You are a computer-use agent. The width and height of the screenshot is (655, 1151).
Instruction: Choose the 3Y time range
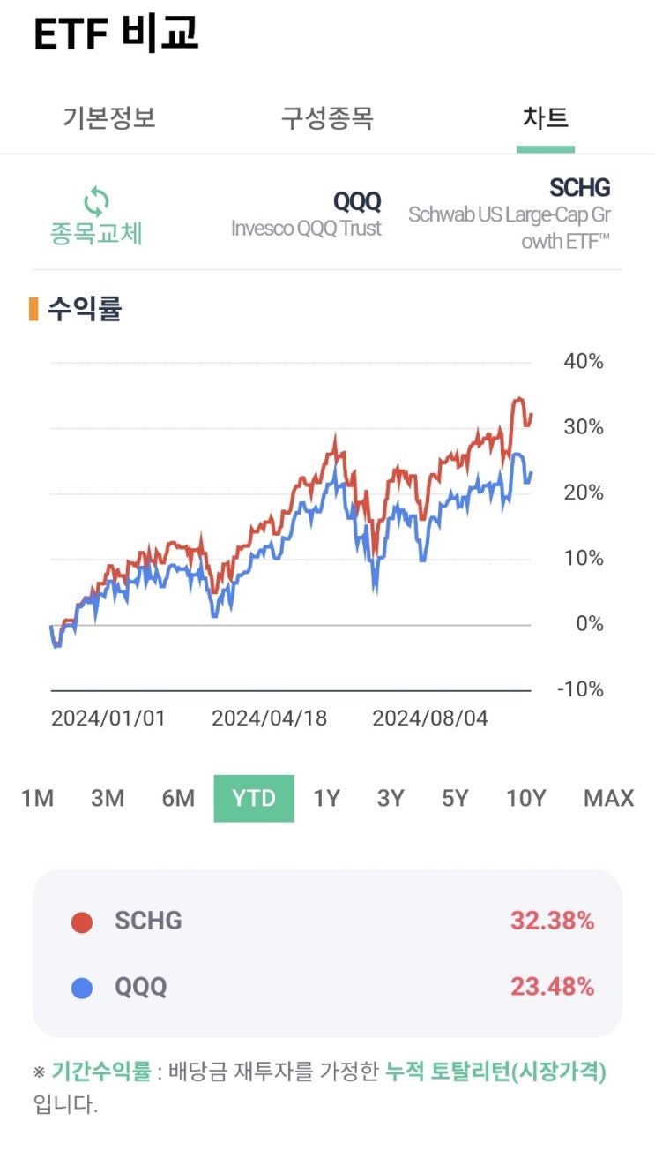click(x=391, y=799)
